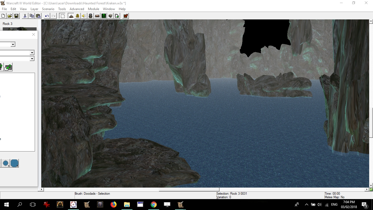Click the vertical scrollbar thumb at viewport edge
The image size is (373, 210).
click(371, 123)
